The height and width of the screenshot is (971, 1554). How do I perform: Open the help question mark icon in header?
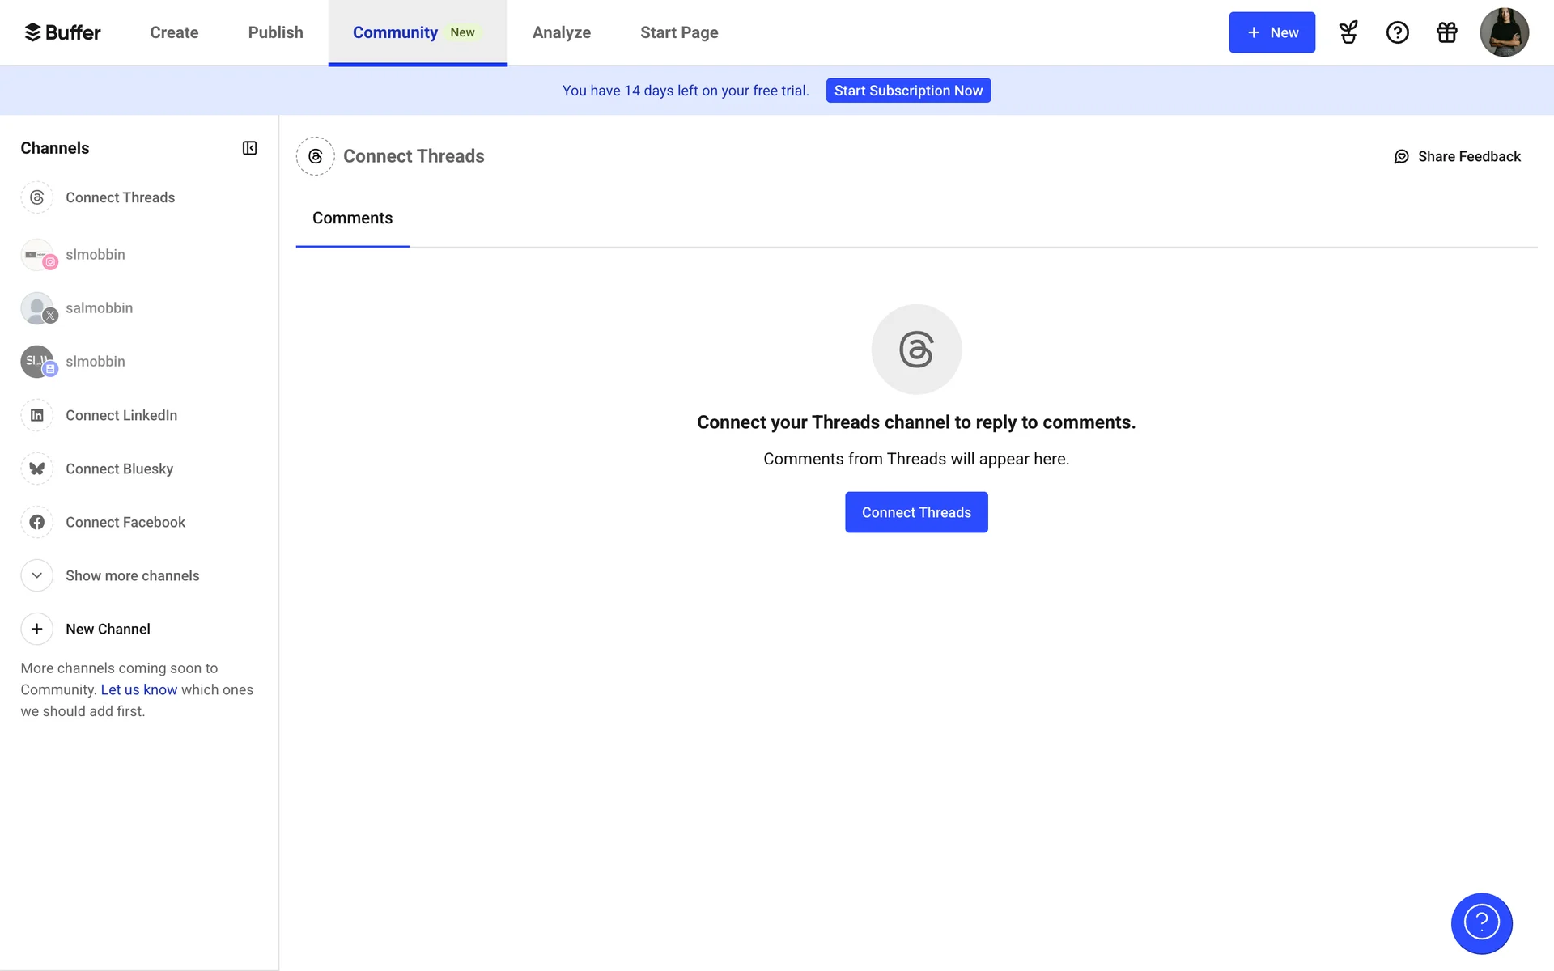click(1397, 32)
